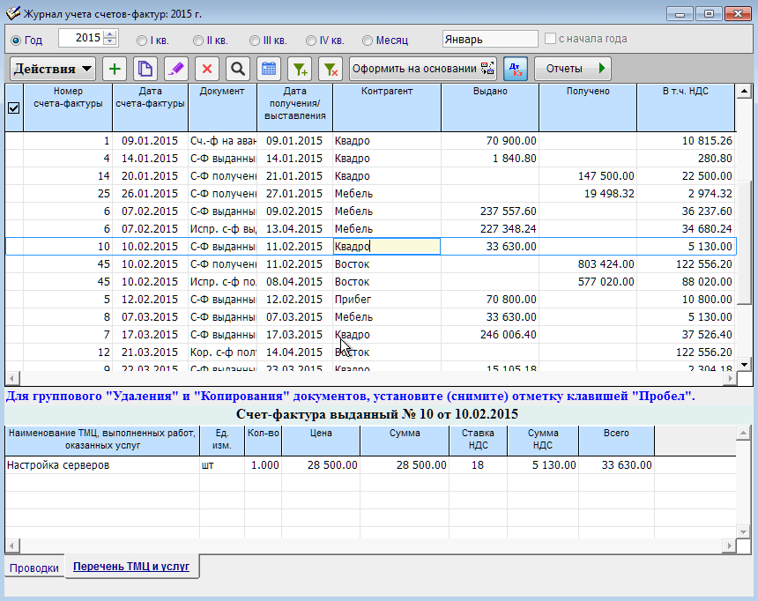Click the Выдано column header
The width and height of the screenshot is (758, 601).
[490, 108]
